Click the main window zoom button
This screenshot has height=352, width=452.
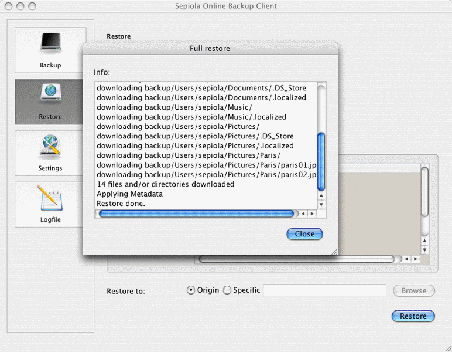32,6
